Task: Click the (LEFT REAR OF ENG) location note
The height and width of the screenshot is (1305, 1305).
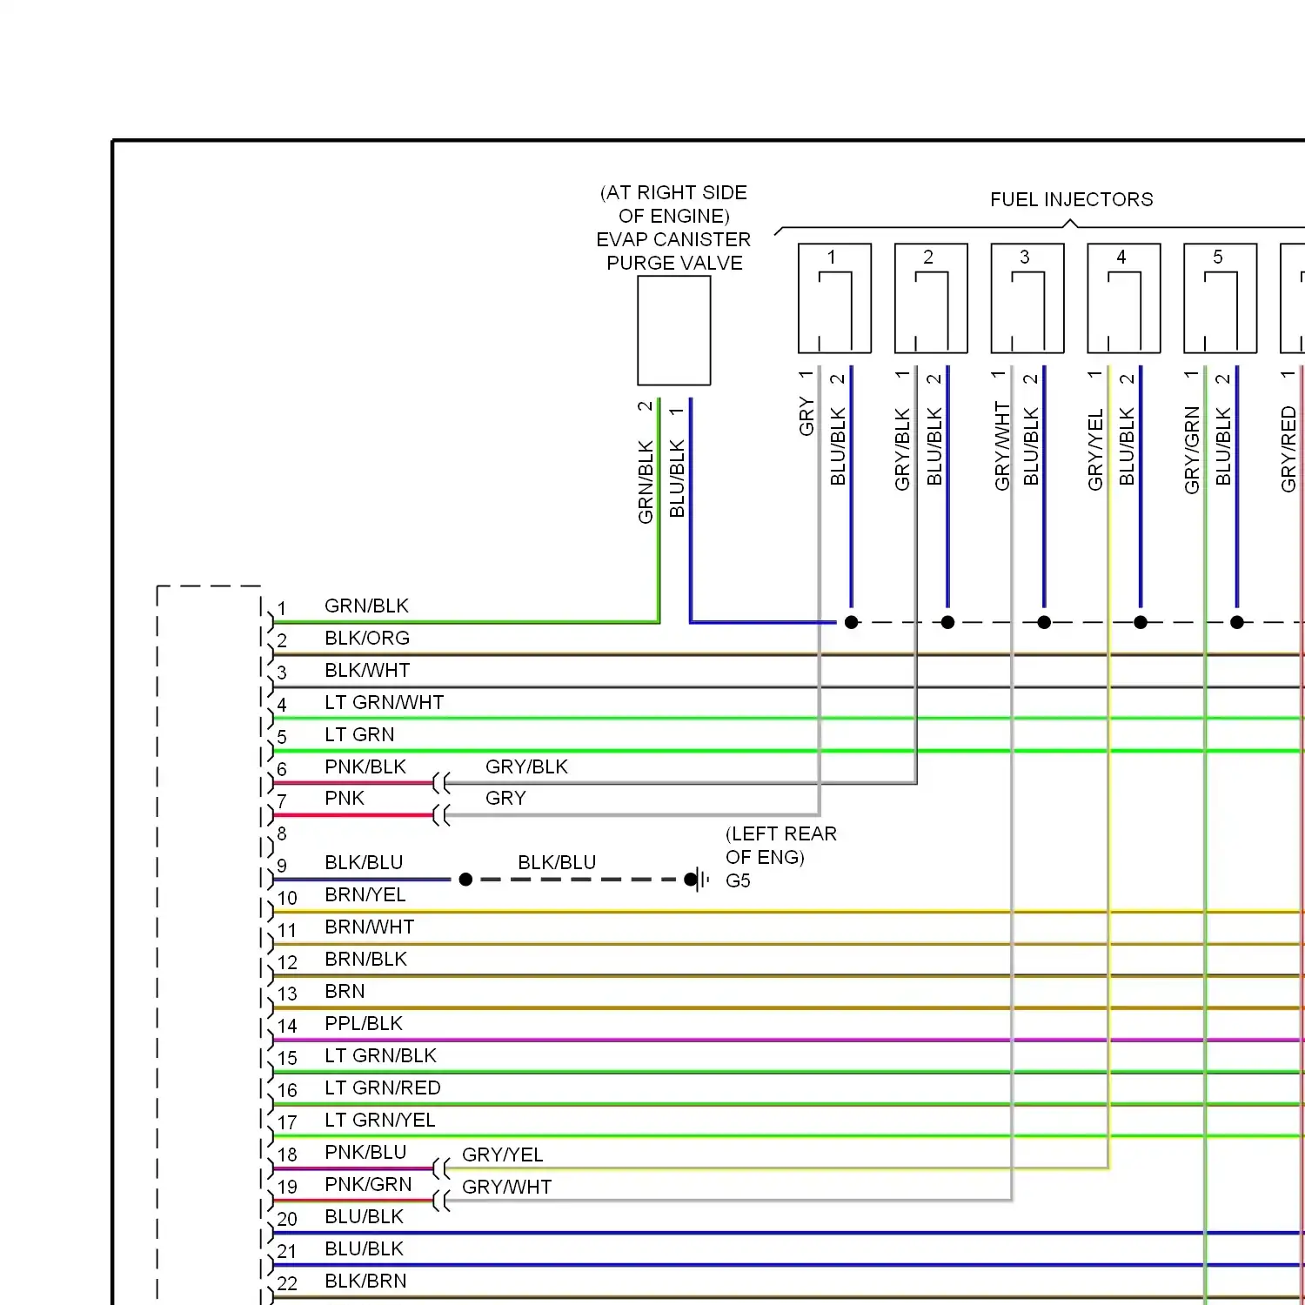Action: [x=781, y=846]
